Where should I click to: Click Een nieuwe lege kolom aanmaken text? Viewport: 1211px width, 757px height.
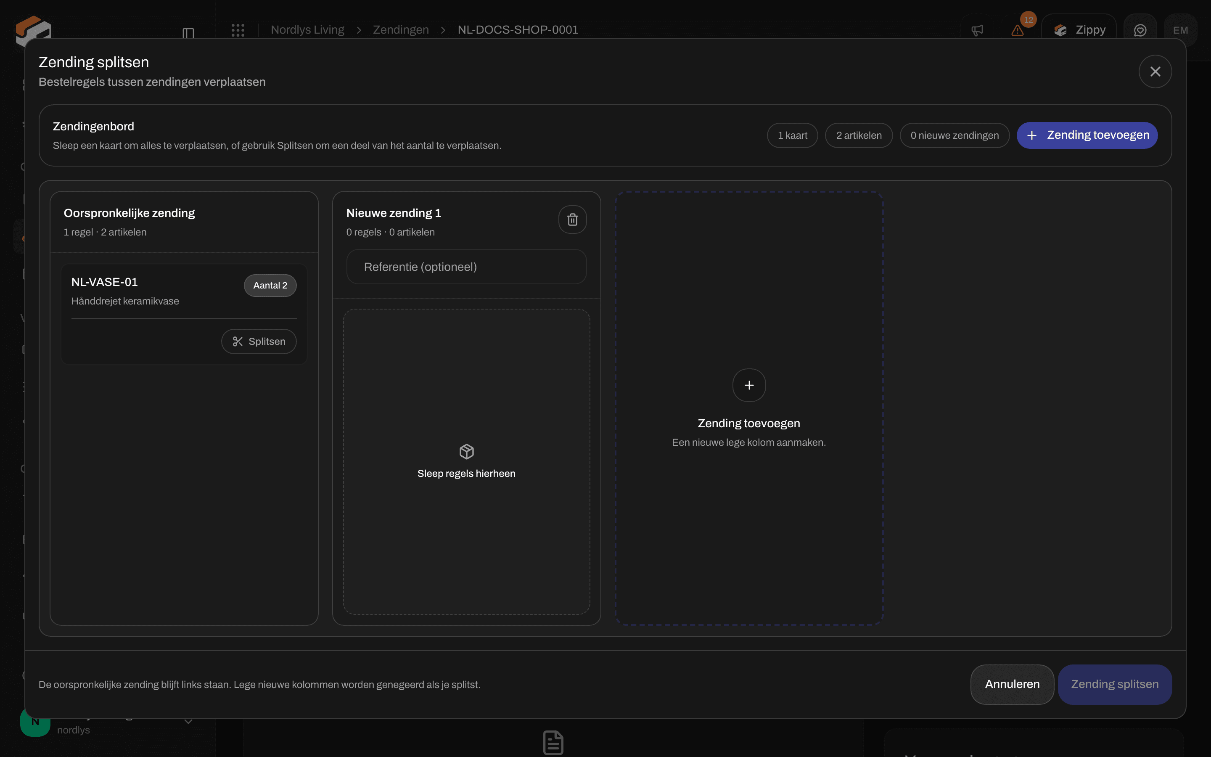point(748,442)
